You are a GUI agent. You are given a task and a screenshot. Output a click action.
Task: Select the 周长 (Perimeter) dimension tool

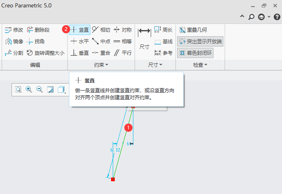(x=164, y=30)
